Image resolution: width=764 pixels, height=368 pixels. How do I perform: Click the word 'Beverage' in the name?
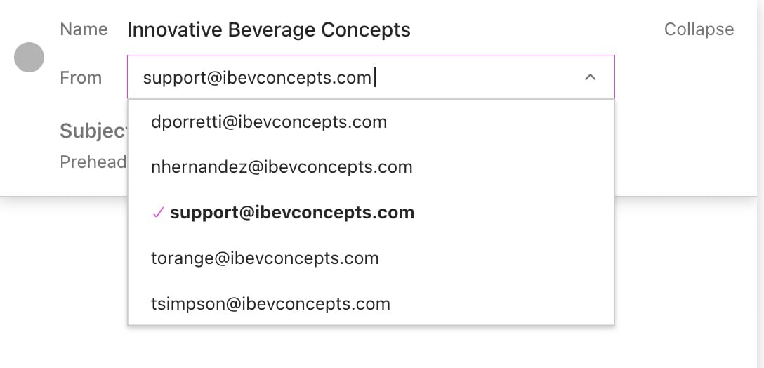coord(270,30)
